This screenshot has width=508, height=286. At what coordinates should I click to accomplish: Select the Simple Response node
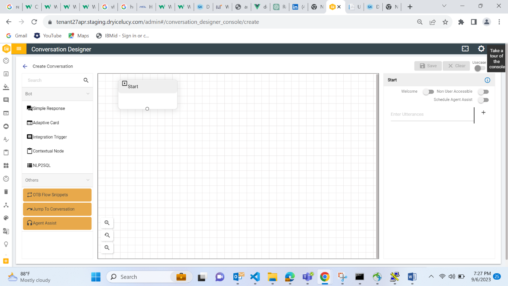click(48, 108)
